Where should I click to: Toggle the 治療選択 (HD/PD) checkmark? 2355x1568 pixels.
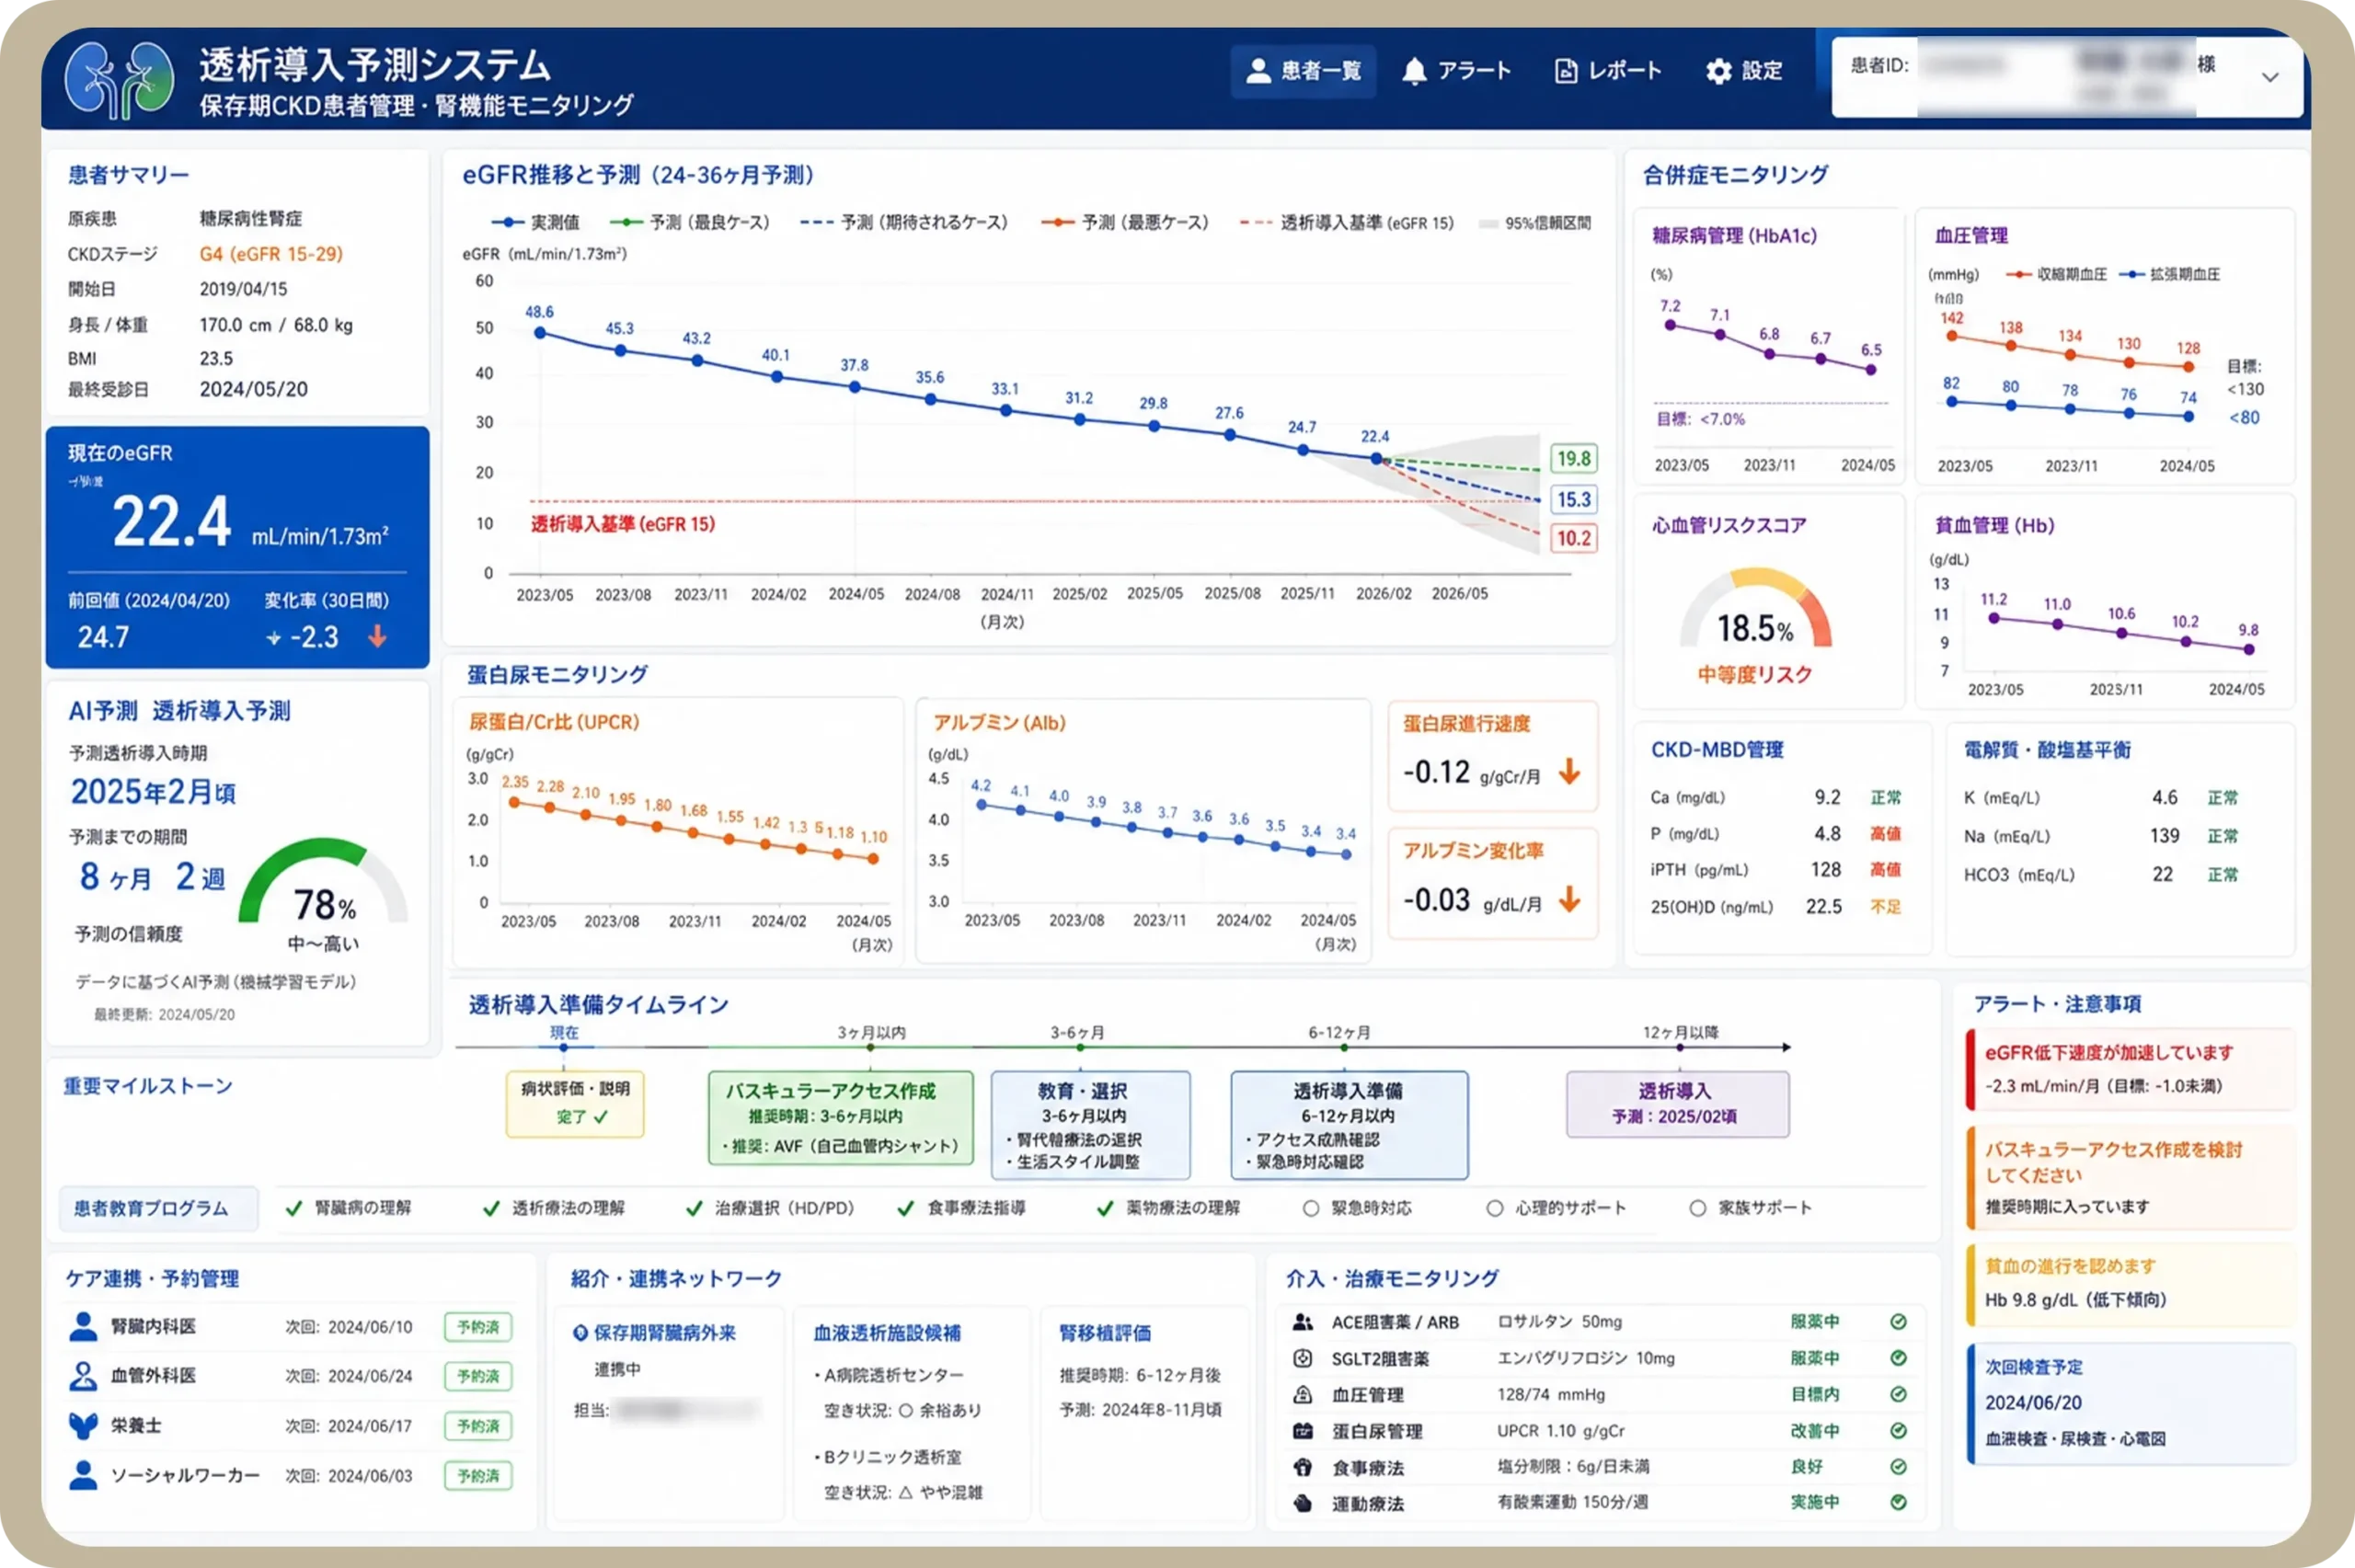coord(694,1208)
